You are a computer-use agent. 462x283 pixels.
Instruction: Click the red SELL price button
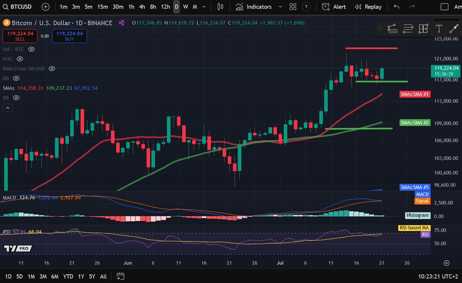tap(20, 36)
